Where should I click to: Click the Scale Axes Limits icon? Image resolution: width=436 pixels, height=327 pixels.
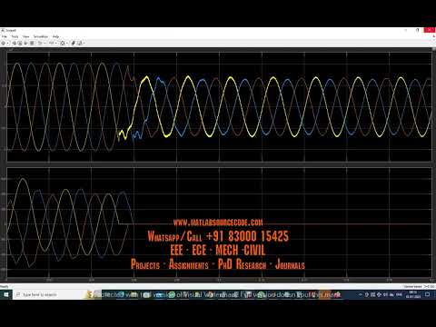pyautogui.click(x=62, y=43)
